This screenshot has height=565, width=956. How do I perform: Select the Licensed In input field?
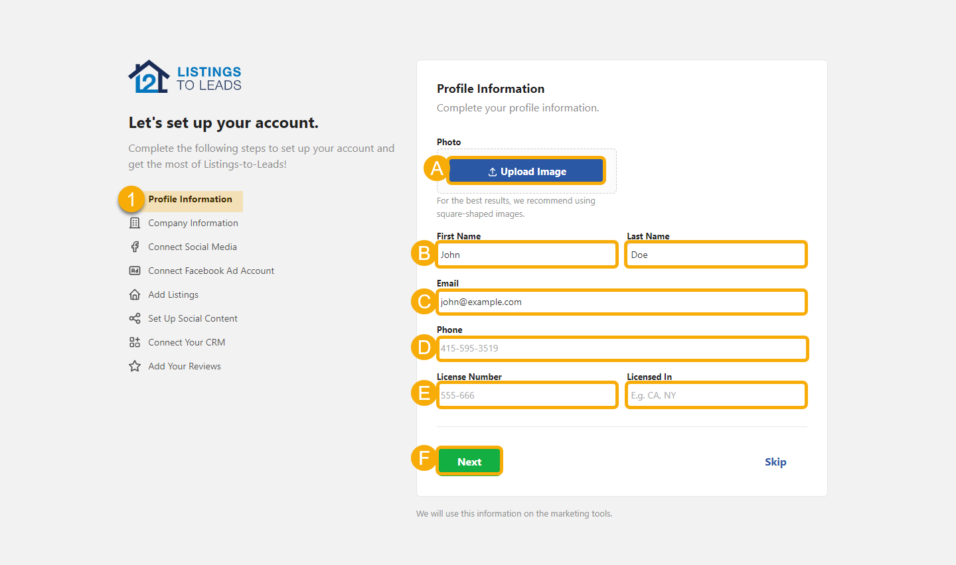(716, 395)
